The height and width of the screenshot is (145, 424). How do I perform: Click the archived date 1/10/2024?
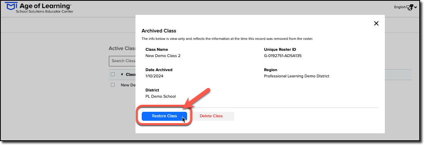click(154, 76)
